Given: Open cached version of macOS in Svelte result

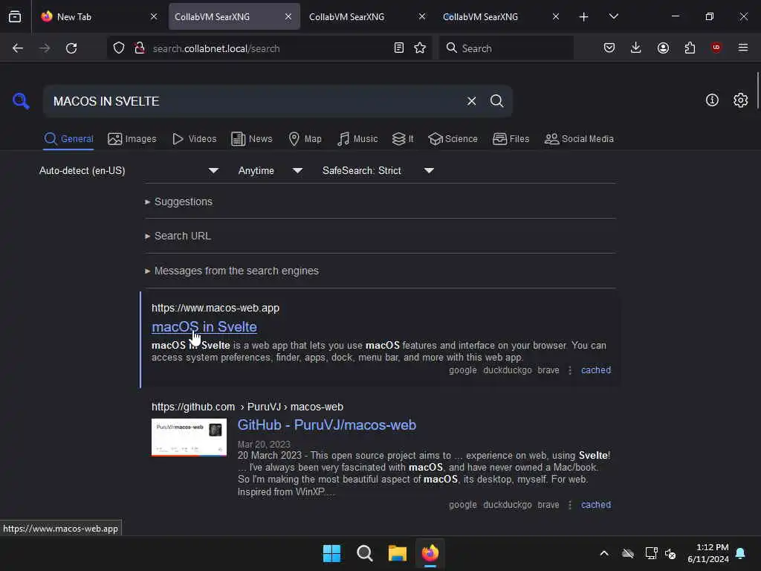Looking at the screenshot, I should click(596, 370).
